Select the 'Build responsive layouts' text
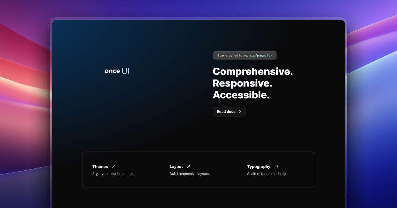 [x=190, y=173]
